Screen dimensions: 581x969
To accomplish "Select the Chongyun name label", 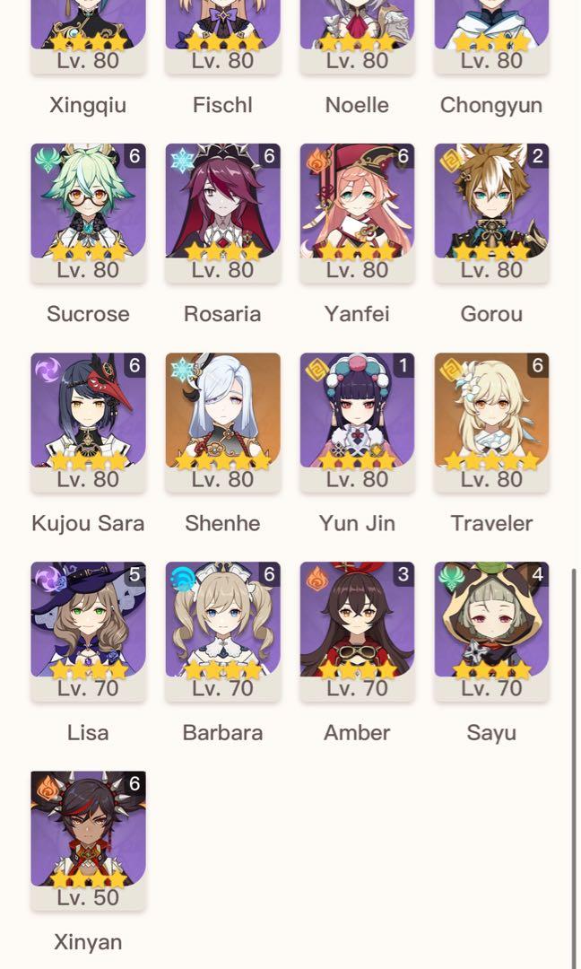I will tap(491, 105).
